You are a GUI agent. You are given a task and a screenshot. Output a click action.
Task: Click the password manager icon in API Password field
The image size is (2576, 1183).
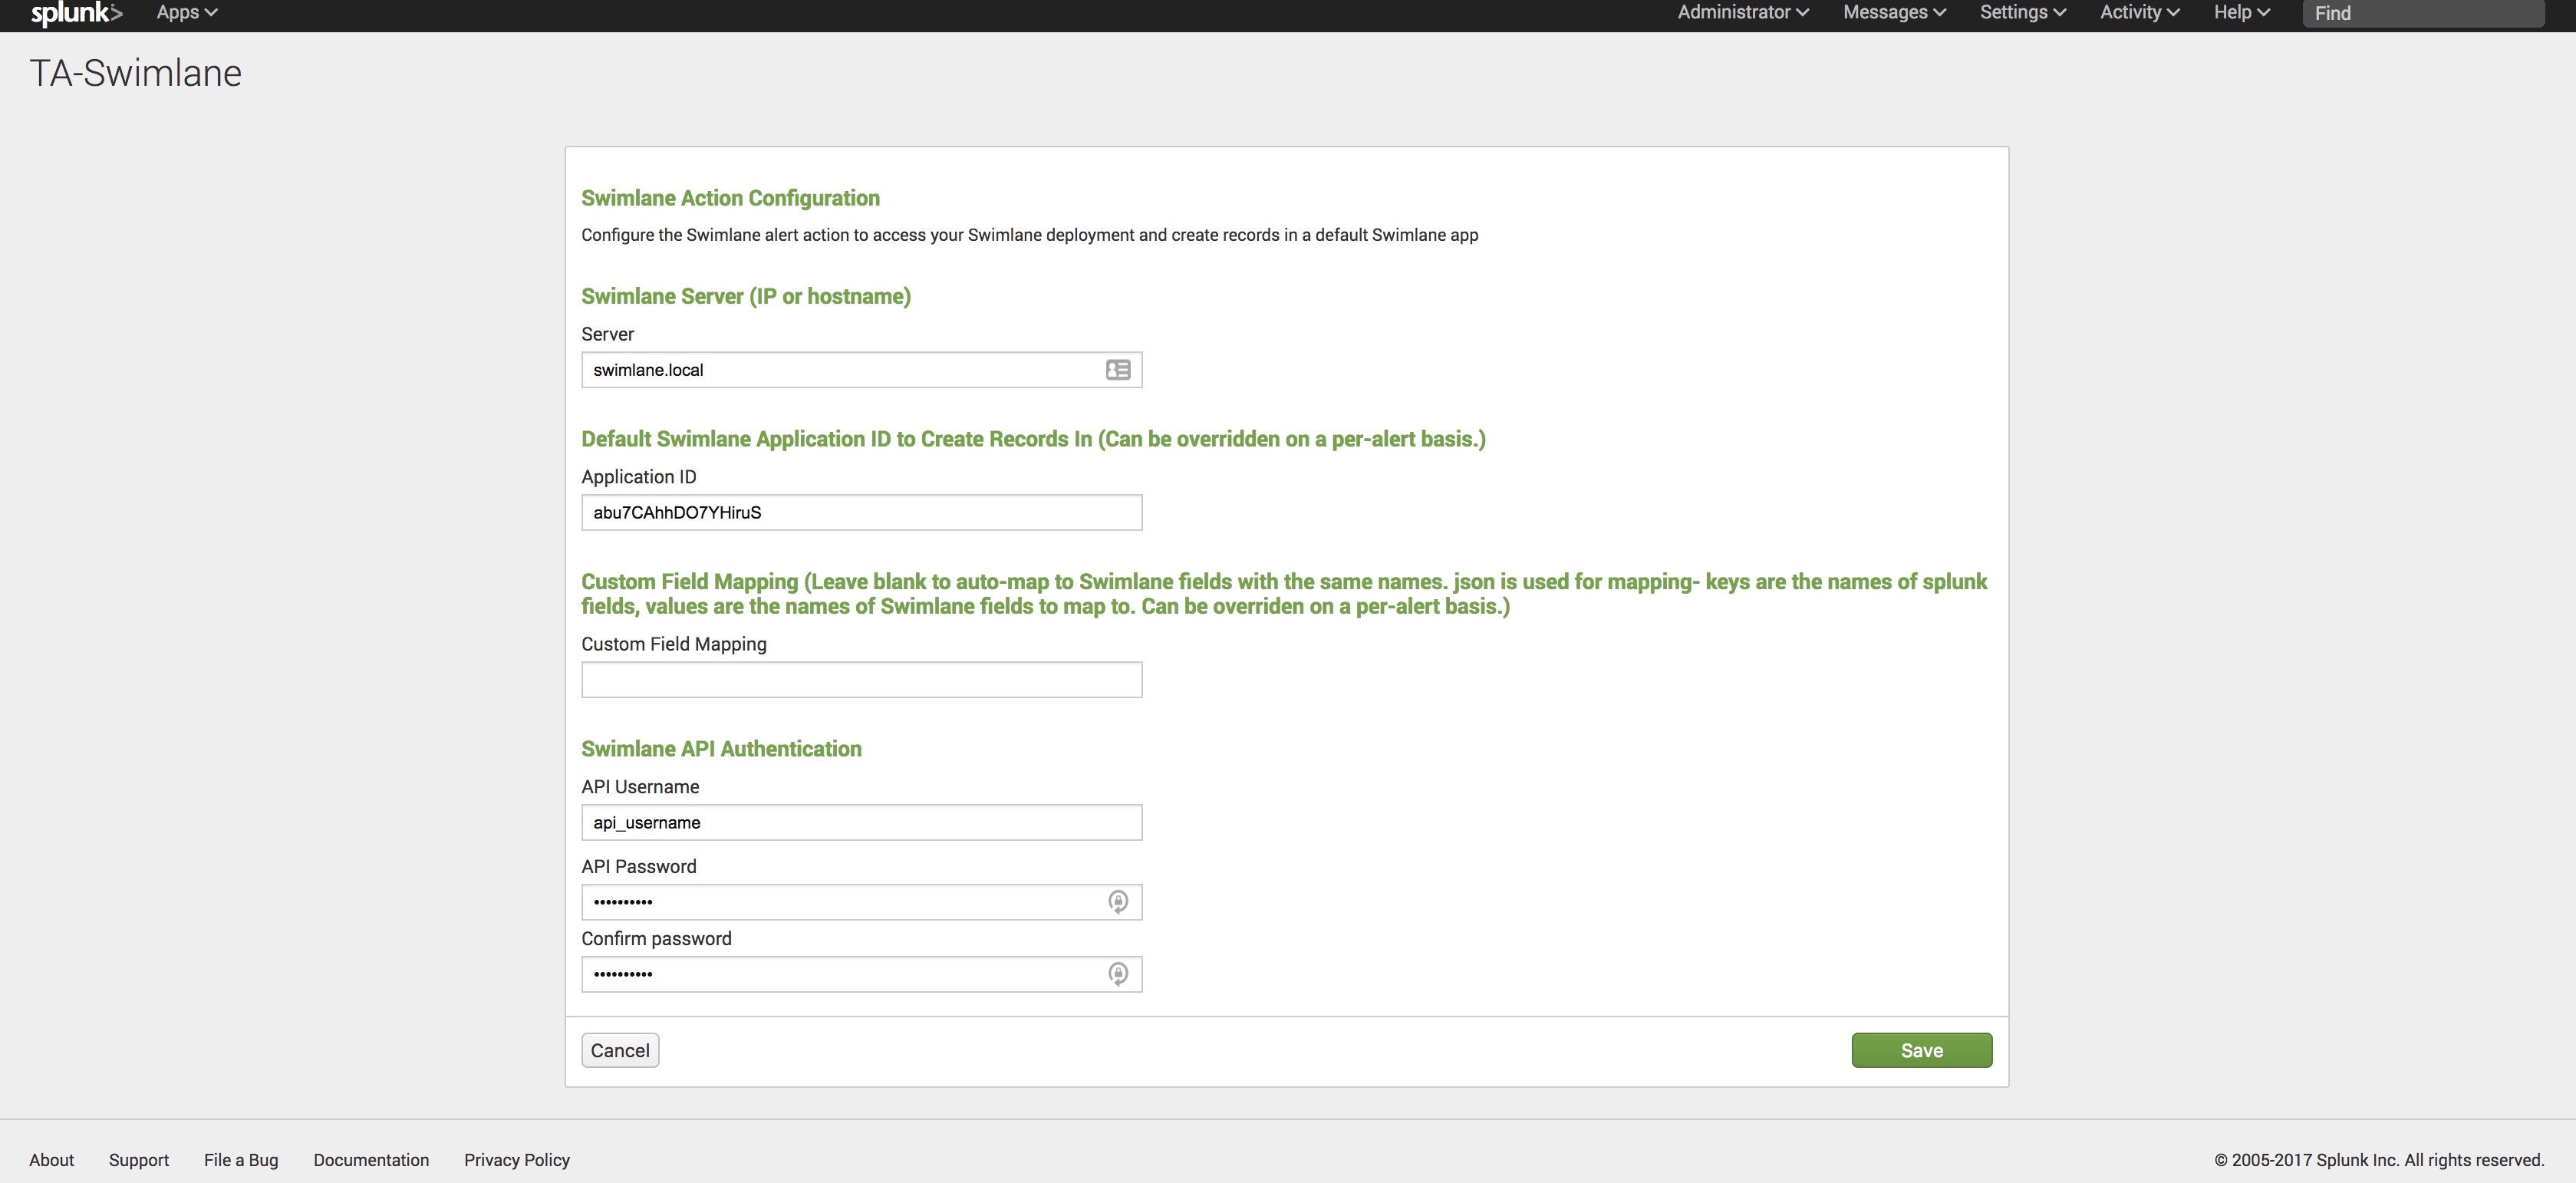click(1118, 902)
